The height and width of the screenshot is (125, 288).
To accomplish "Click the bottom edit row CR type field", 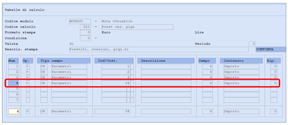I will (44, 111).
